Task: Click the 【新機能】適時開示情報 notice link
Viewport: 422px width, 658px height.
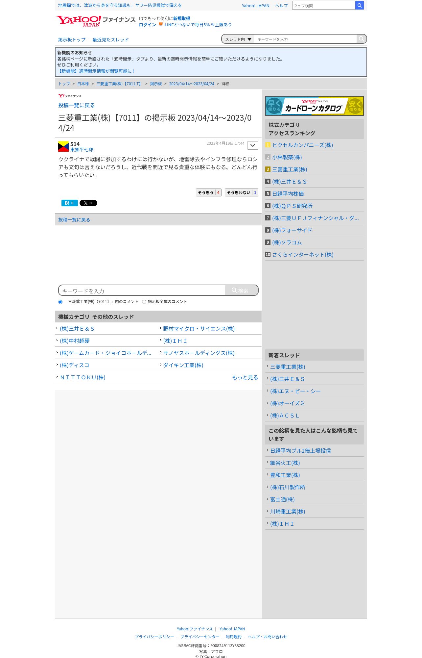Action: (96, 71)
